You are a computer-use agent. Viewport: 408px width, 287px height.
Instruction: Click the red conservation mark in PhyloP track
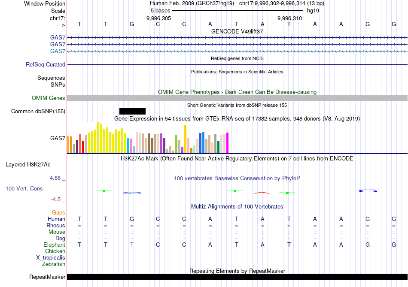pos(262,193)
